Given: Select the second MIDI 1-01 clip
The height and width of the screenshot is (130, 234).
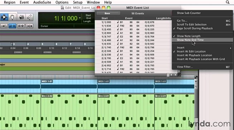Looking at the screenshot, I should [126, 86].
